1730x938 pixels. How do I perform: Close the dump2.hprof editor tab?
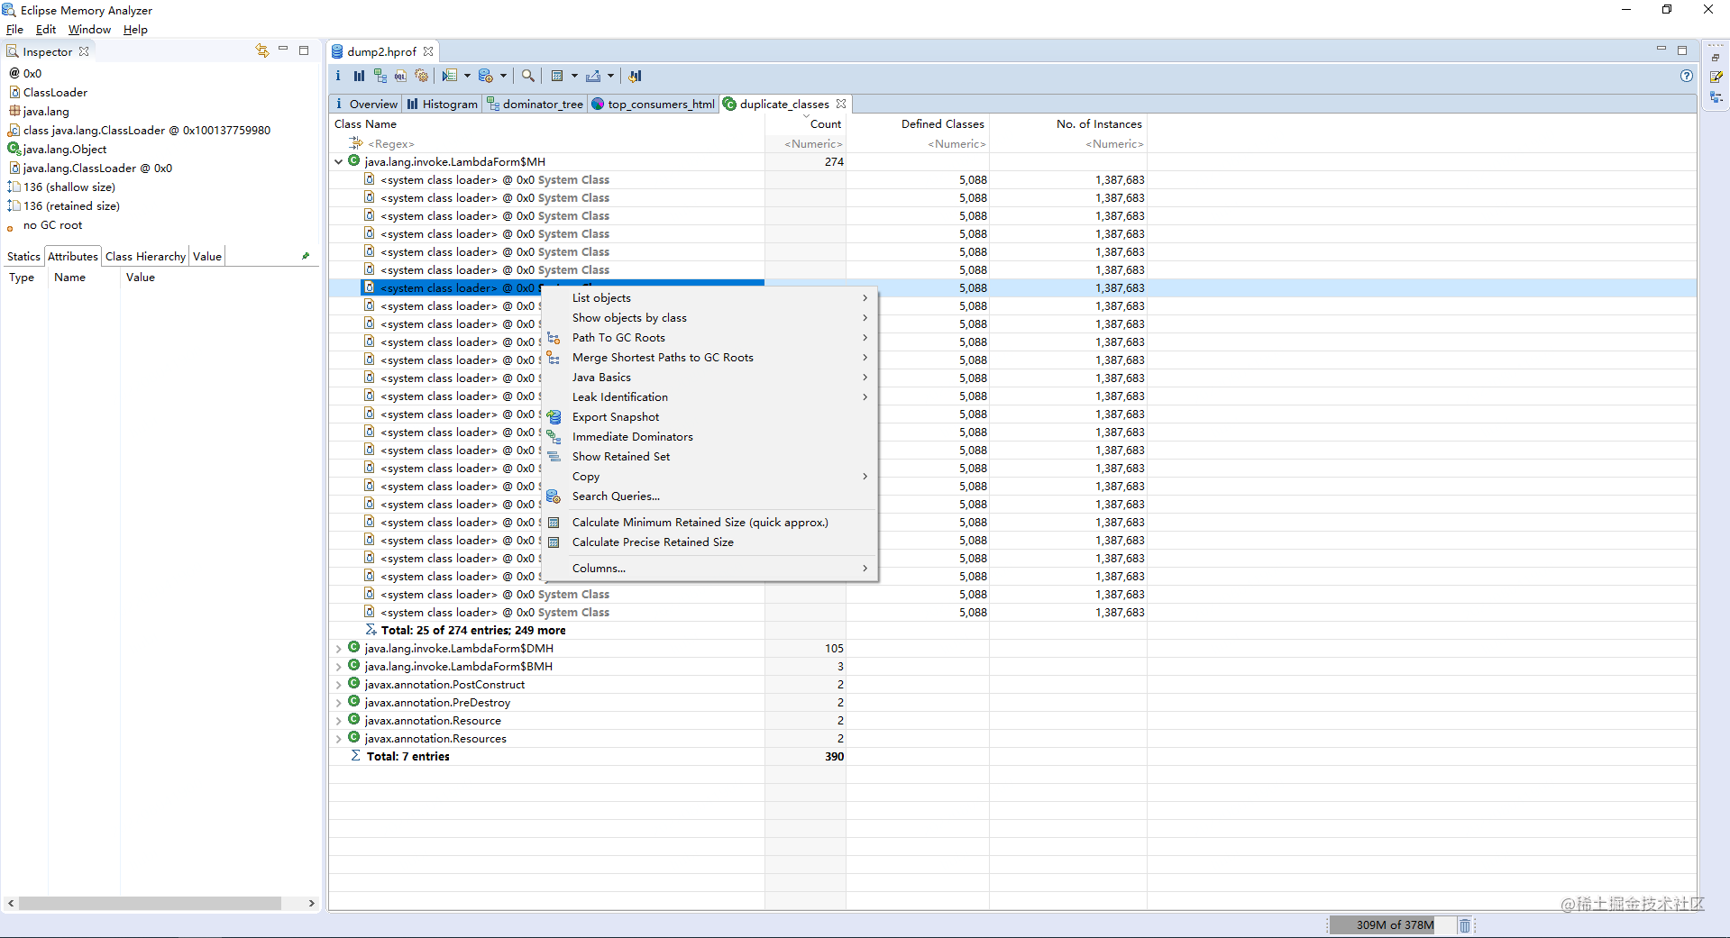click(428, 51)
